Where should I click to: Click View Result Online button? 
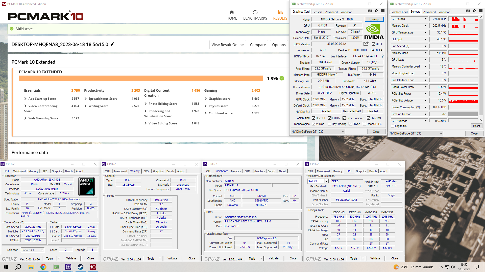click(x=227, y=45)
